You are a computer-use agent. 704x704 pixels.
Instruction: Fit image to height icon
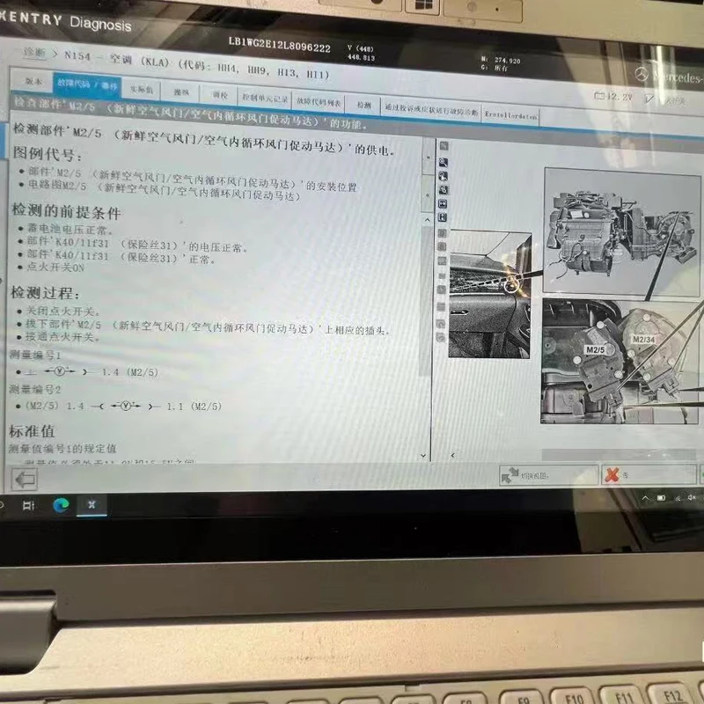pos(443,217)
